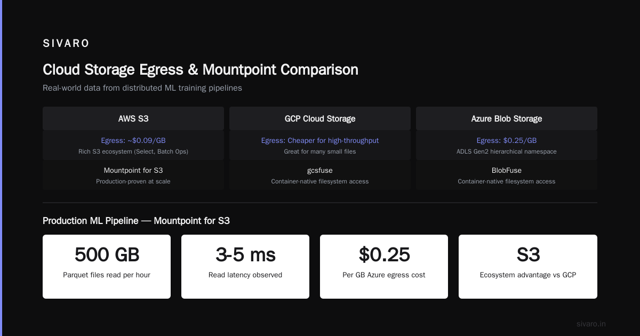Click Container-native filesystem access under gcsfuse

(320, 181)
